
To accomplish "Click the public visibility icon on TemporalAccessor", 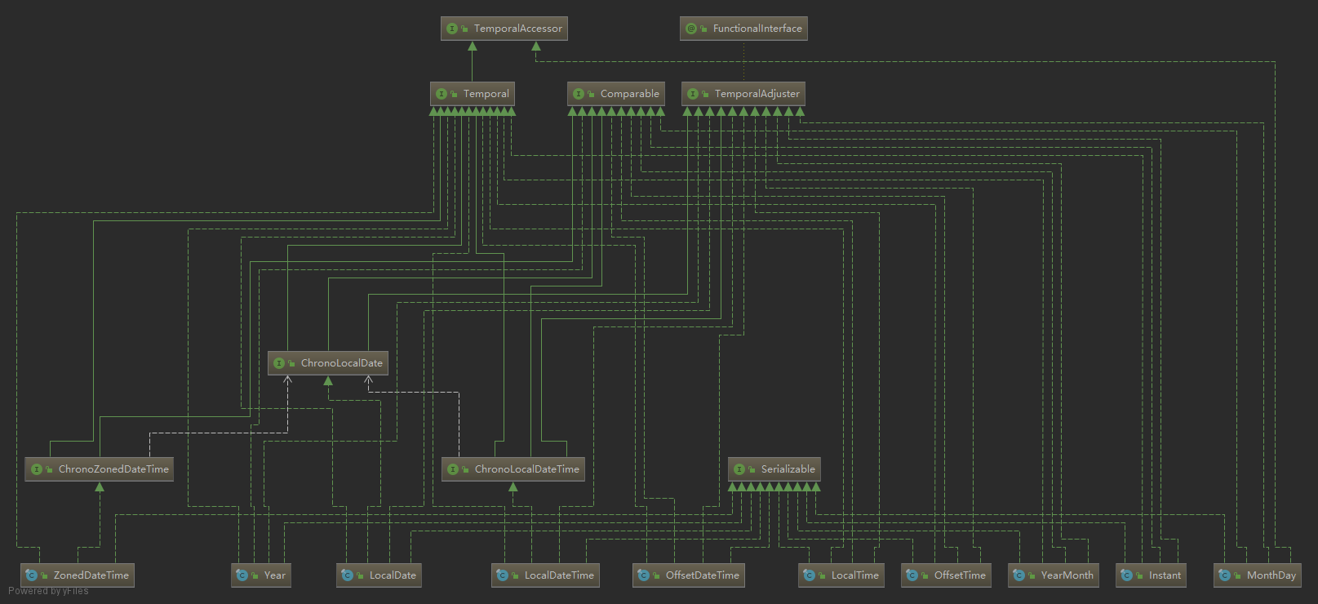I will 465,29.
